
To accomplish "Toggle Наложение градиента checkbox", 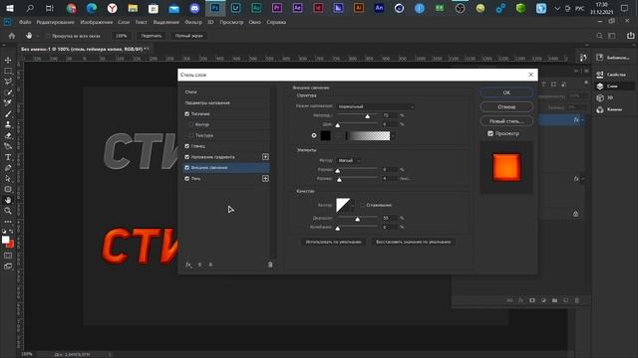I will pyautogui.click(x=187, y=157).
